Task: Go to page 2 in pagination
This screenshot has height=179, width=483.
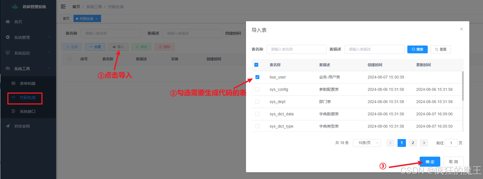Action: [x=413, y=143]
